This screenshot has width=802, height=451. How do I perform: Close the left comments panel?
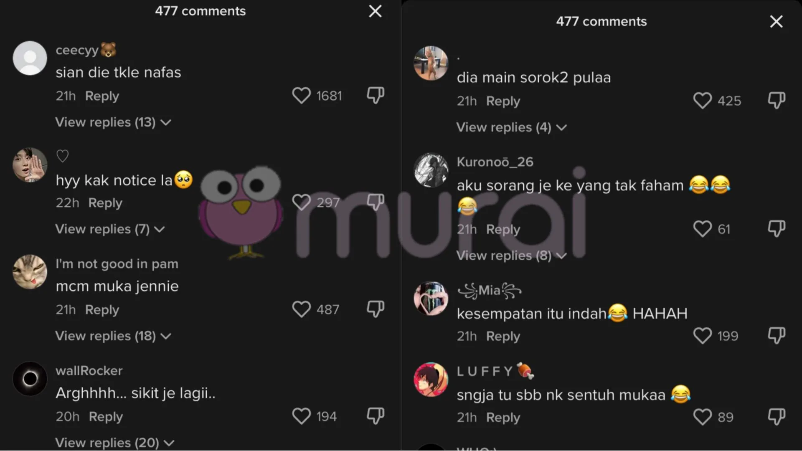pos(375,11)
